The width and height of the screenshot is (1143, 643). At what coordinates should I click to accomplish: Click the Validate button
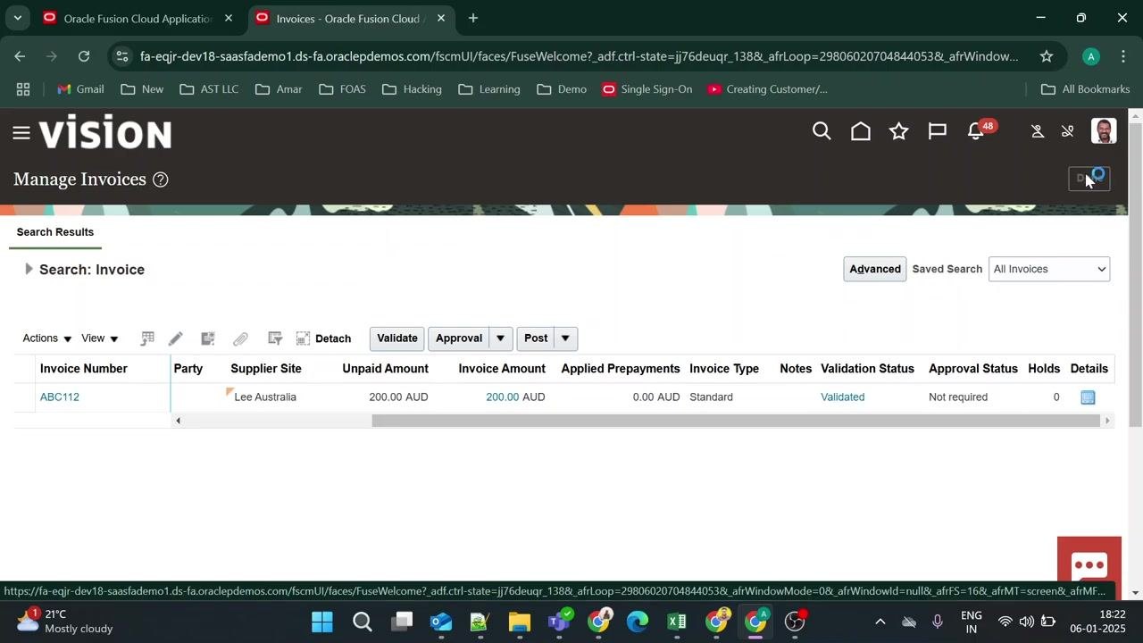pos(397,338)
